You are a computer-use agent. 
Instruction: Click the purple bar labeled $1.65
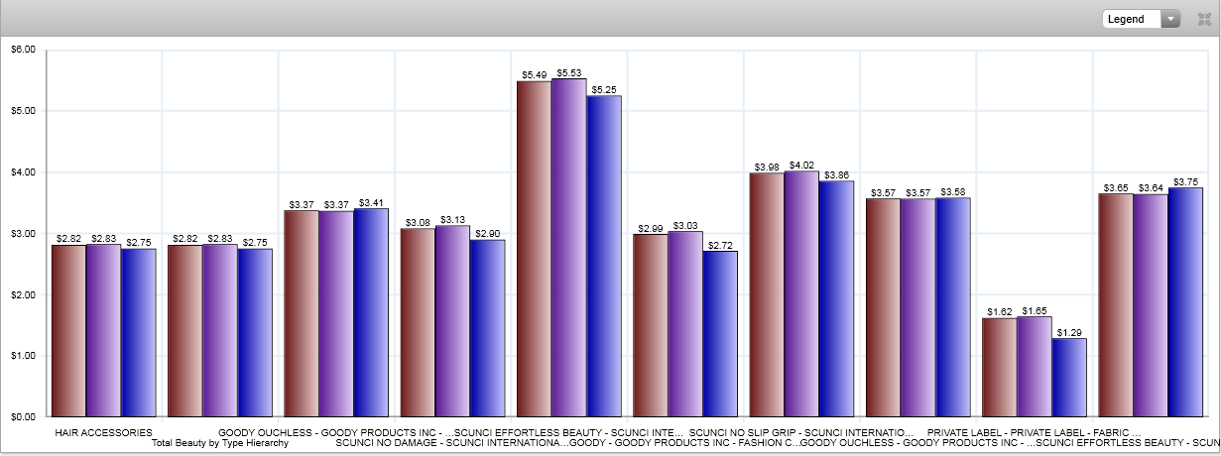pos(1035,367)
